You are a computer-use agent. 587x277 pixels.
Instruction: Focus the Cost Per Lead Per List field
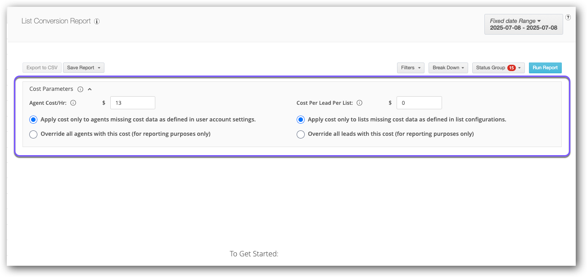tap(419, 103)
